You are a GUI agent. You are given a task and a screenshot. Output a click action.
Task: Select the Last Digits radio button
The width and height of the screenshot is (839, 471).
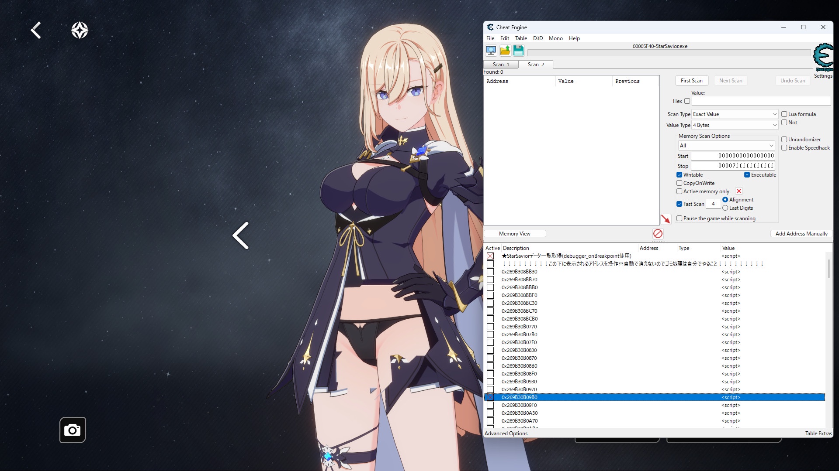point(725,208)
